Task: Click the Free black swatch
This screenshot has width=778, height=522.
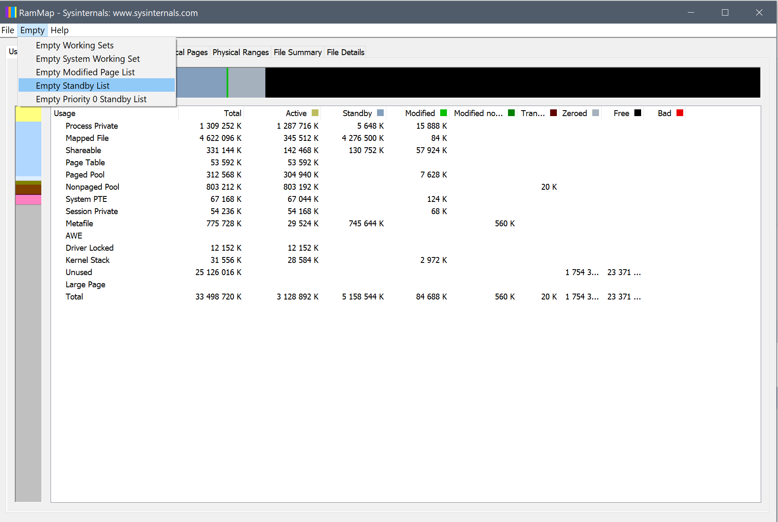Action: tap(638, 113)
